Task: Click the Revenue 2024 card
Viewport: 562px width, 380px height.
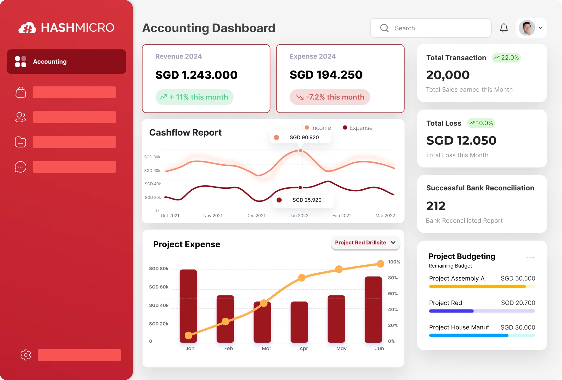Action: (x=206, y=79)
